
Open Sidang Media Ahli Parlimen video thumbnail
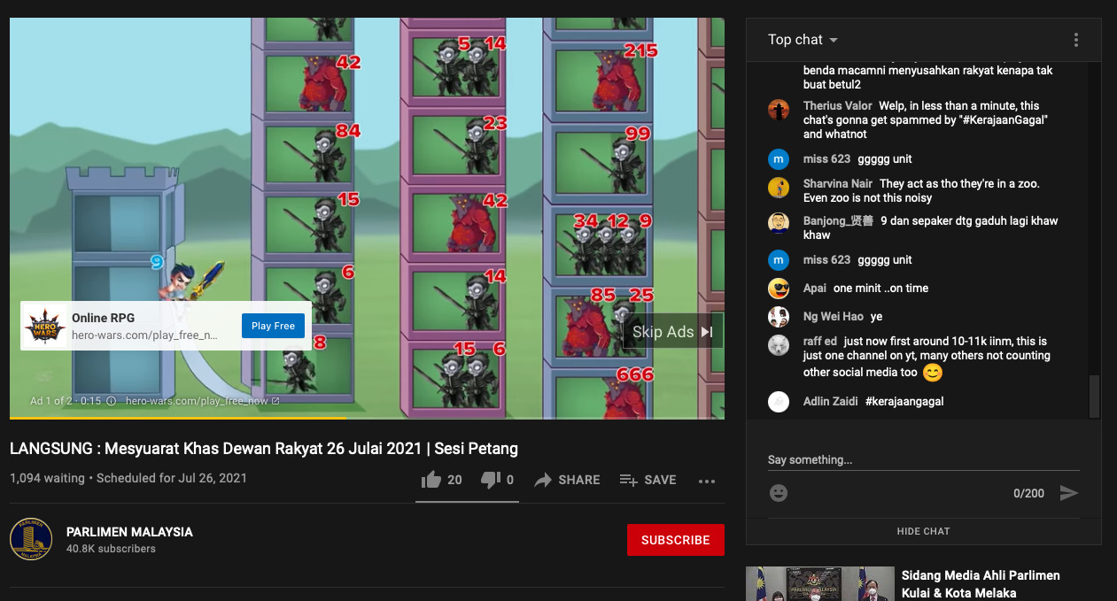coord(819,584)
